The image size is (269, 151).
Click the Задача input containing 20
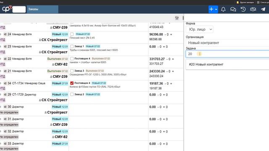227,54
